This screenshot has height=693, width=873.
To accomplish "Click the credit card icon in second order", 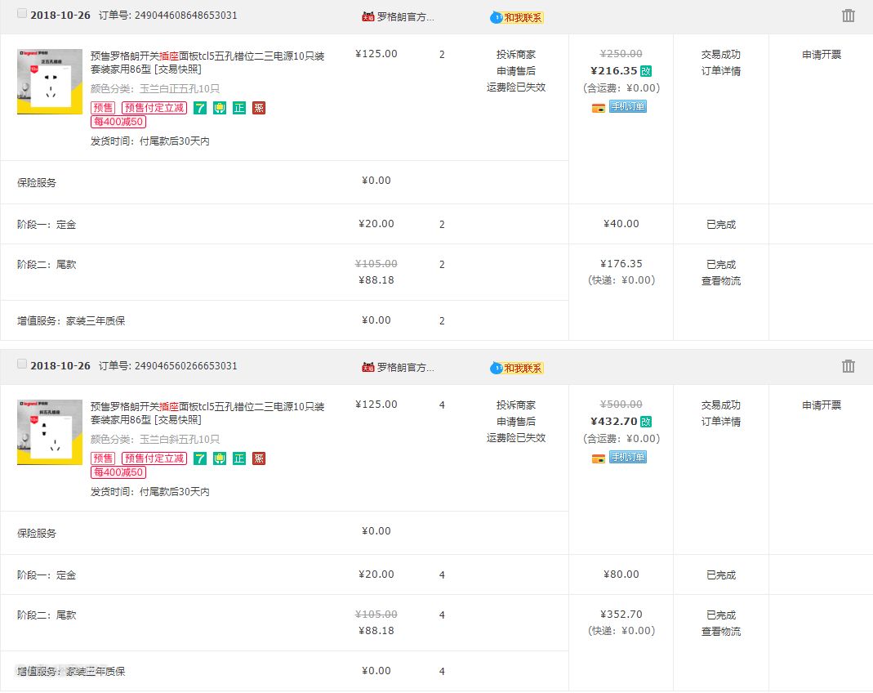I will pyautogui.click(x=599, y=458).
